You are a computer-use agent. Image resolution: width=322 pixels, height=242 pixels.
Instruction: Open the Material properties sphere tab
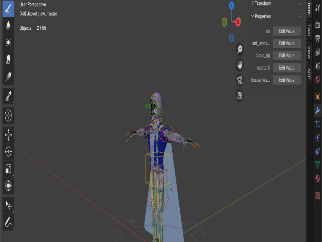pos(317,178)
